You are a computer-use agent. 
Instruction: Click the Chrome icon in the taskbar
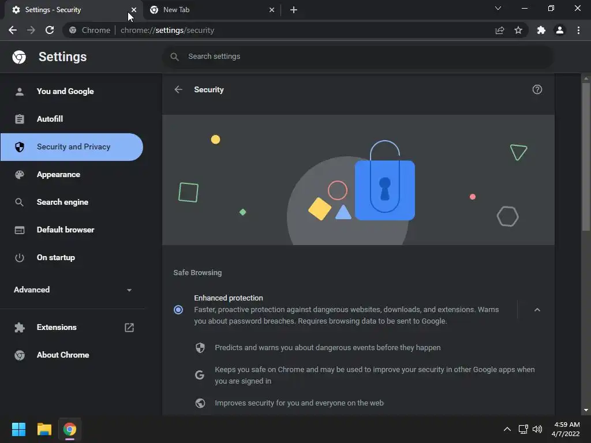pyautogui.click(x=70, y=429)
